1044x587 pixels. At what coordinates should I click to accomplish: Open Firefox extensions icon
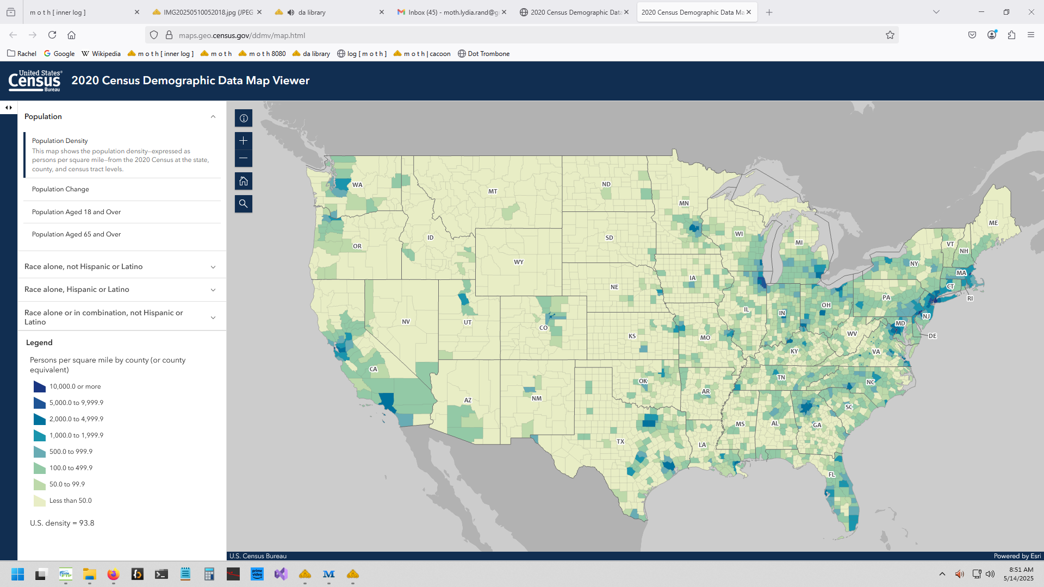coord(1011,35)
